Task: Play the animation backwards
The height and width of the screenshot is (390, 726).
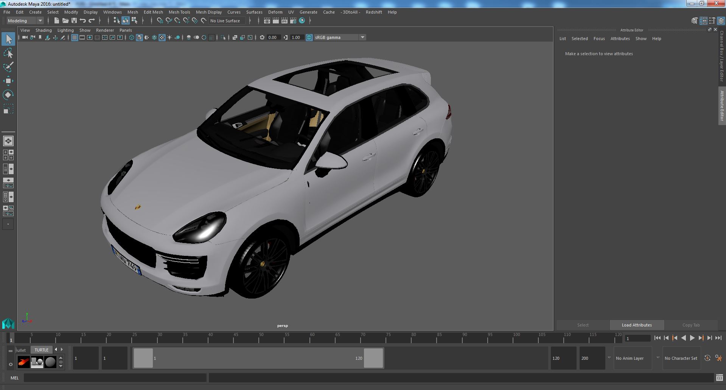Action: 683,338
